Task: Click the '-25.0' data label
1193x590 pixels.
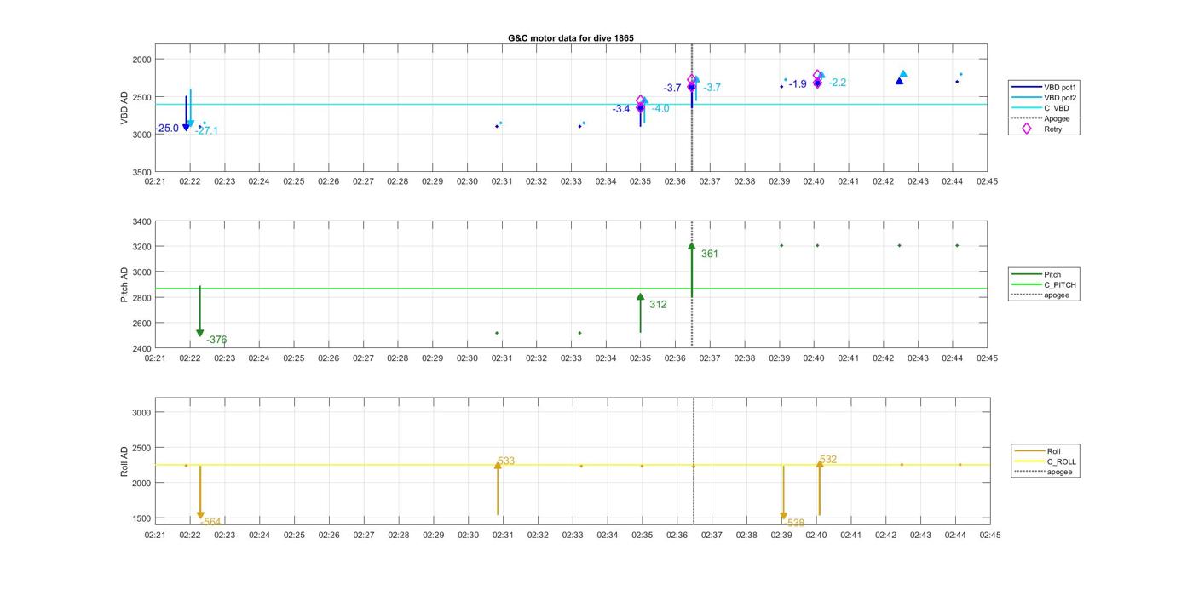Action: click(x=167, y=129)
